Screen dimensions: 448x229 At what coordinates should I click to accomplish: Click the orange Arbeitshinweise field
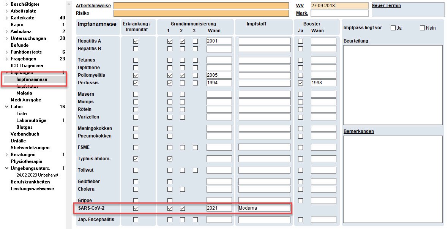click(201, 6)
